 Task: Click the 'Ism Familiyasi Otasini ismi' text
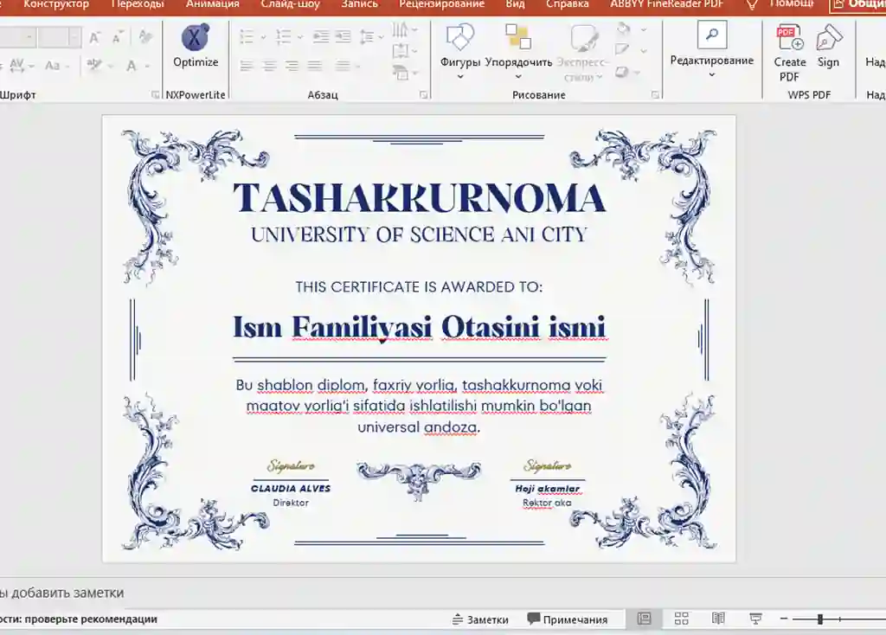(x=419, y=327)
